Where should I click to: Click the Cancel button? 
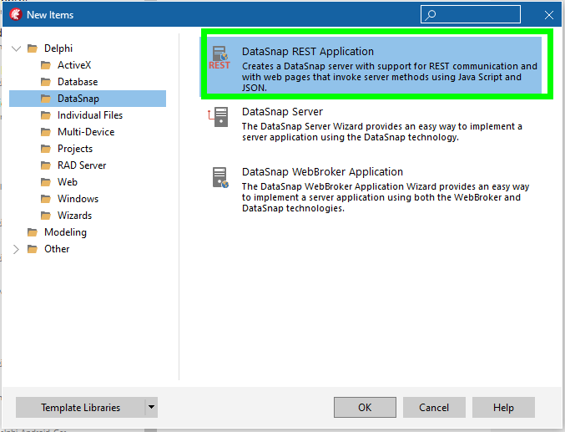point(434,407)
